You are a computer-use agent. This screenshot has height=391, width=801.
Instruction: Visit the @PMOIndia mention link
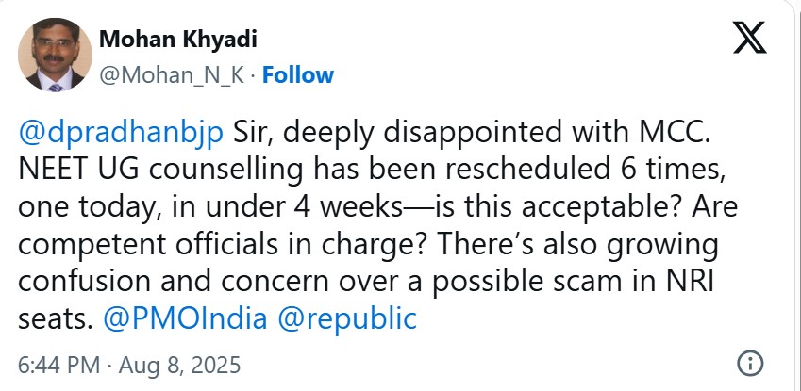click(x=167, y=318)
